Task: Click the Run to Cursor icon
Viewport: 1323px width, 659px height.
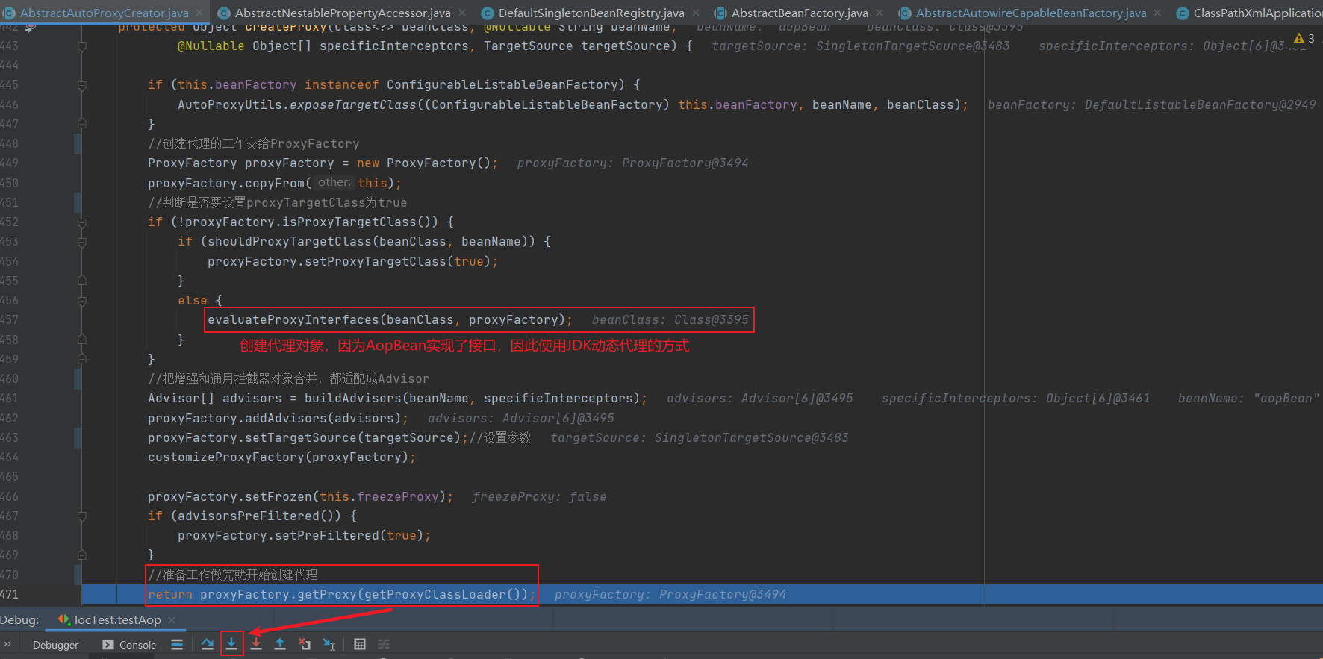Action: tap(329, 644)
